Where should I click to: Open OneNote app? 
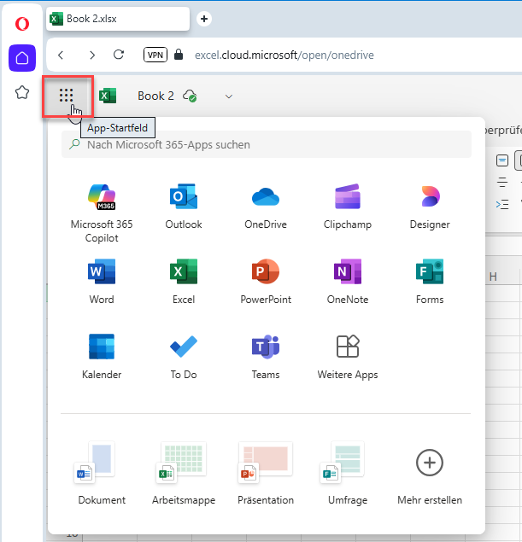348,282
